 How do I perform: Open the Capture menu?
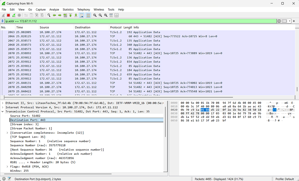tap(41, 10)
